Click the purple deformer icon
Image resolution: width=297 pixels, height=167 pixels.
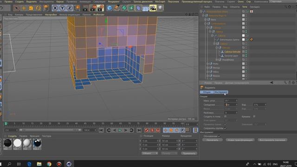(138, 8)
